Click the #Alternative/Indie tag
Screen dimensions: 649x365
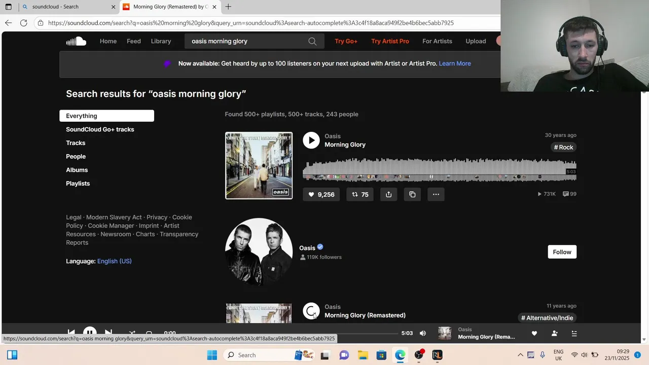pos(547,318)
